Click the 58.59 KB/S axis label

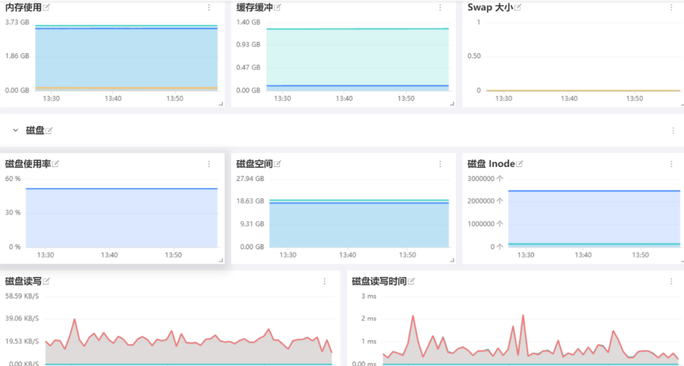[22, 296]
